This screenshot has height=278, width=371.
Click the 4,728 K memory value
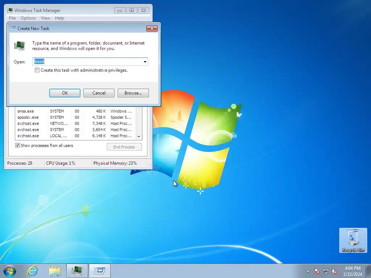tap(99, 117)
